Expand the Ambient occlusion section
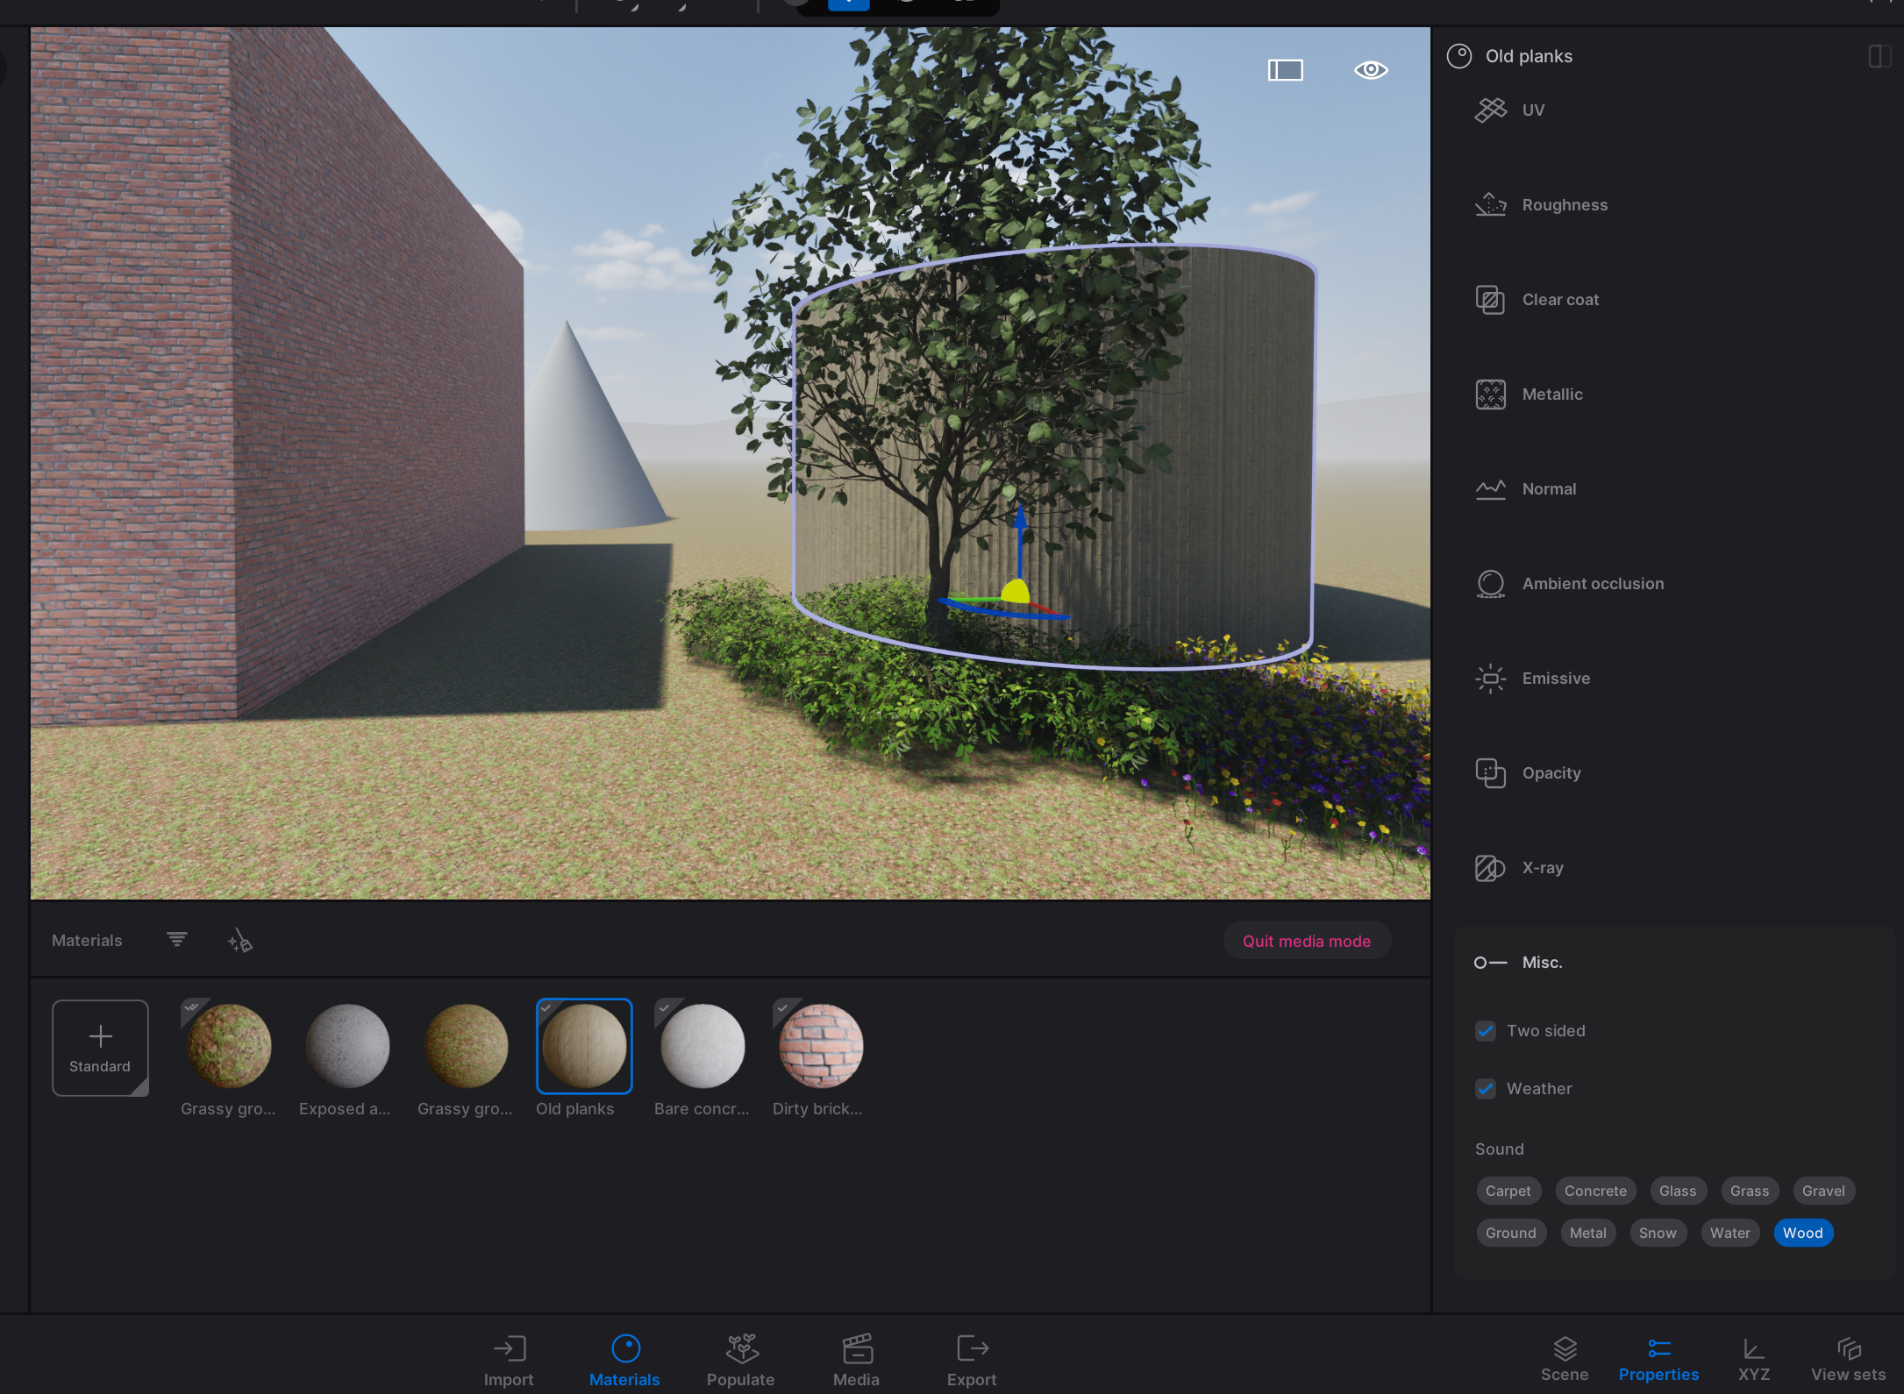 (x=1592, y=584)
